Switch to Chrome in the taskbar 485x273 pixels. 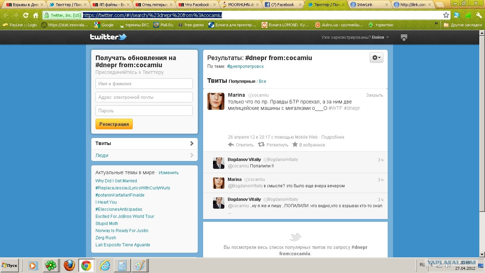click(86, 266)
